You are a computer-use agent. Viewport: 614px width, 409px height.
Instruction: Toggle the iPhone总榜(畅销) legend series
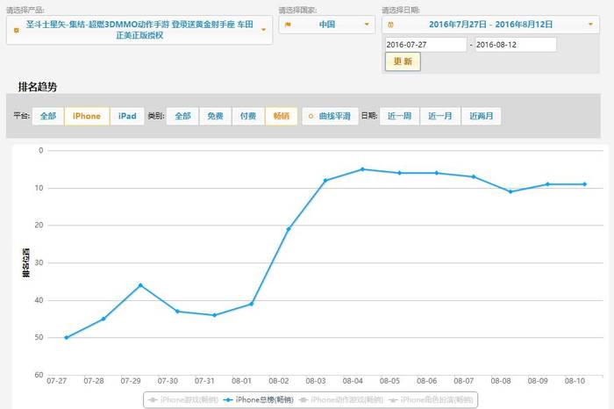click(259, 400)
